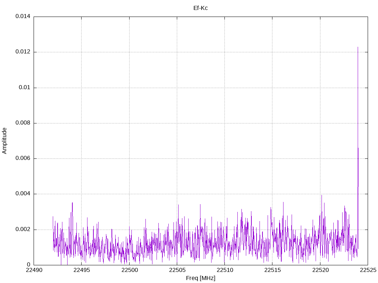
Task: Click the 22510 x-axis tick label
Action: [225, 270]
